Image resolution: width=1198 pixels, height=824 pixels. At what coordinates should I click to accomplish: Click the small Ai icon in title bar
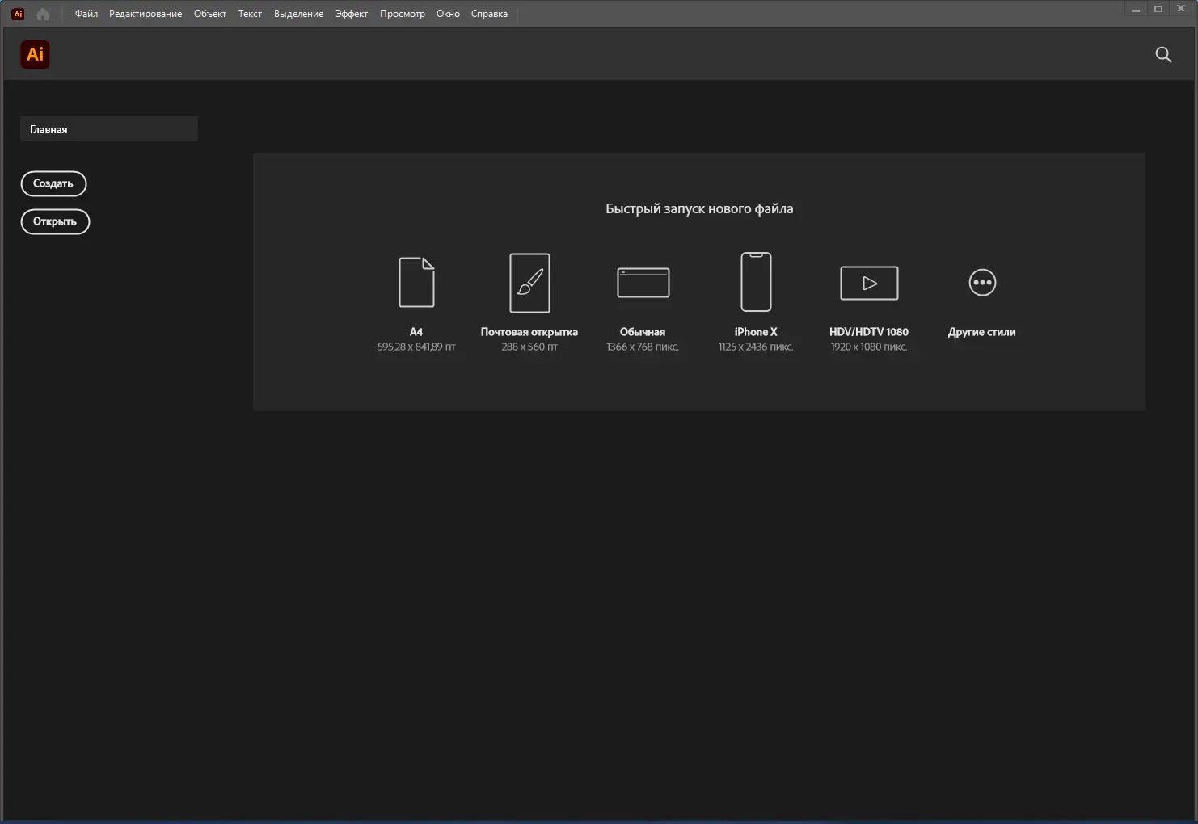pos(18,14)
